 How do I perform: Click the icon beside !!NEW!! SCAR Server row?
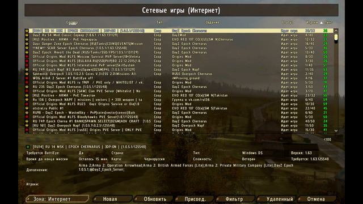point(27,48)
